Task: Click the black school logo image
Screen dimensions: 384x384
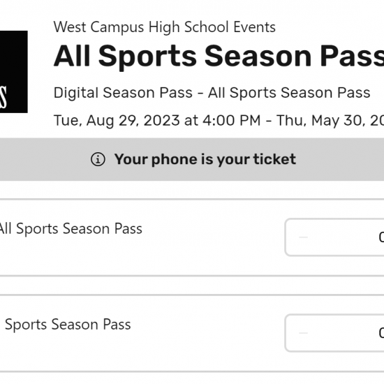Action: (14, 72)
